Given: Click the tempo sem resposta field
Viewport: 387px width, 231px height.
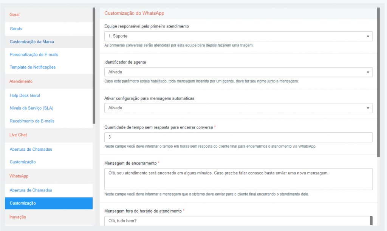Looking at the screenshot, I should (238, 137).
